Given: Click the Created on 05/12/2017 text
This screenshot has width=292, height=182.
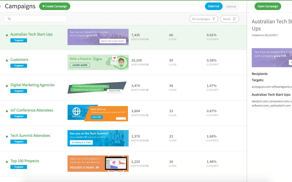Looking at the screenshot, I should pyautogui.click(x=265, y=35).
